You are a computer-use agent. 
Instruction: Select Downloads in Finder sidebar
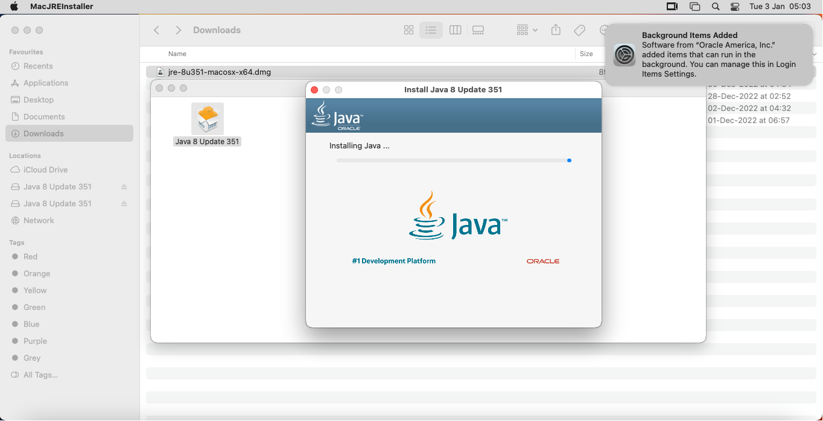[69, 134]
